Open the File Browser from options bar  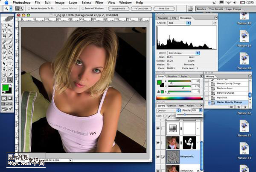coord(190,9)
